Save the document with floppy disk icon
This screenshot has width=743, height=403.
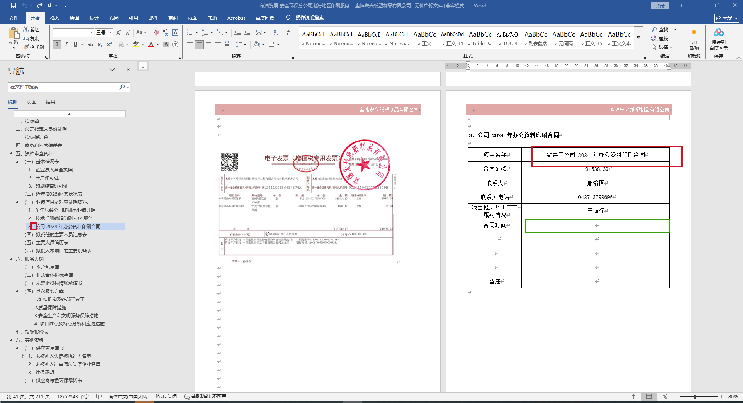point(13,6)
